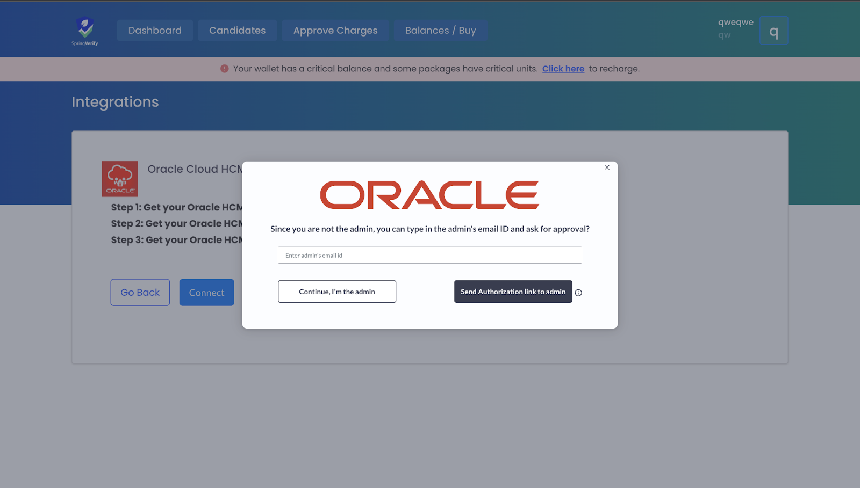Click the Oracle Cloud HCM title

pyautogui.click(x=195, y=169)
